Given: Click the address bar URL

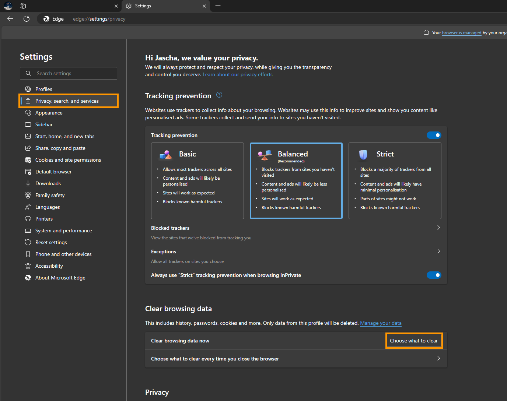Looking at the screenshot, I should point(99,19).
